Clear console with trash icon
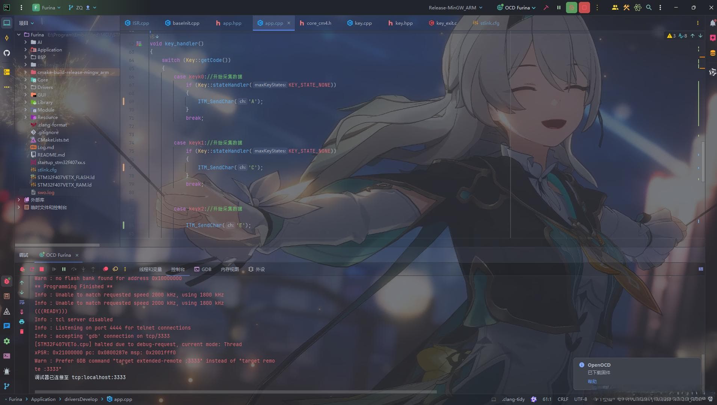This screenshot has height=405, width=717. point(22,331)
